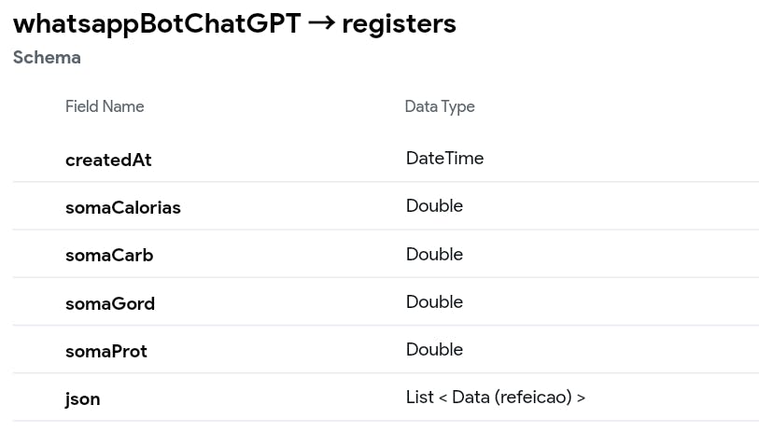Click the Field Name column header
This screenshot has height=433, width=759.
tap(105, 106)
